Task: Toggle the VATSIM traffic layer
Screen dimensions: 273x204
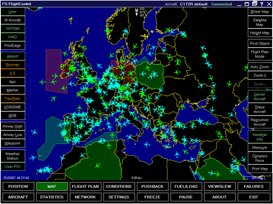Action: coord(12,28)
